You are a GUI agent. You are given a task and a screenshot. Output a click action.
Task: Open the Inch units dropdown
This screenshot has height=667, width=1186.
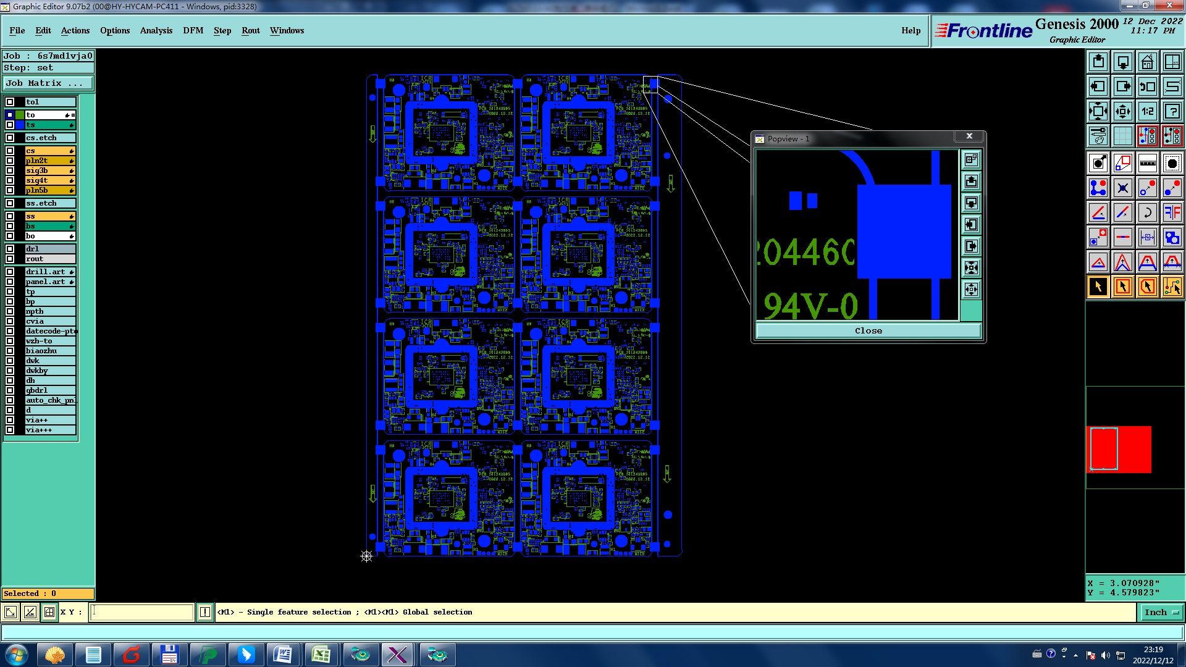[x=1161, y=612]
